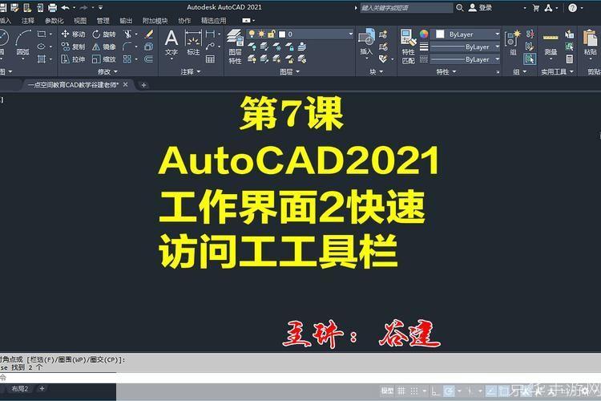
Task: Expand the Utilities (实用工具) panel
Action: 557,71
